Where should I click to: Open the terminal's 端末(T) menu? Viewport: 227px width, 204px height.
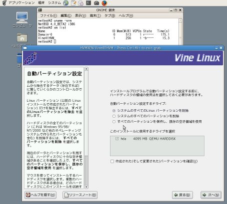click(95, 15)
